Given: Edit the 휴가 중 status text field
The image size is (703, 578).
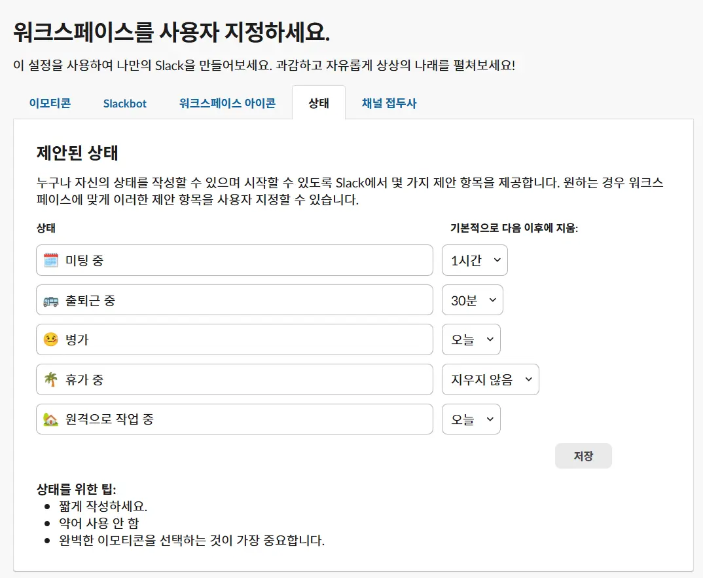Looking at the screenshot, I should 234,379.
